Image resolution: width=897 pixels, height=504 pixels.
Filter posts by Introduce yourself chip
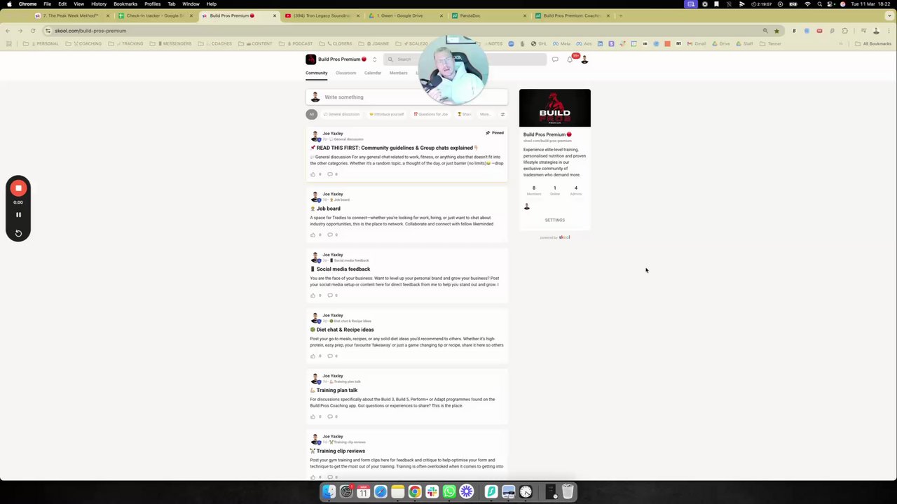tap(387, 114)
